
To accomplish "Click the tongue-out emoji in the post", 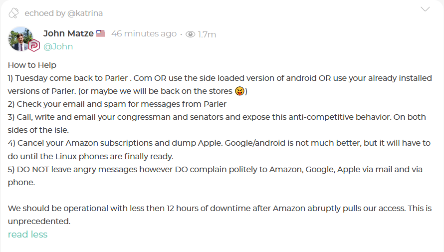I will (x=239, y=91).
